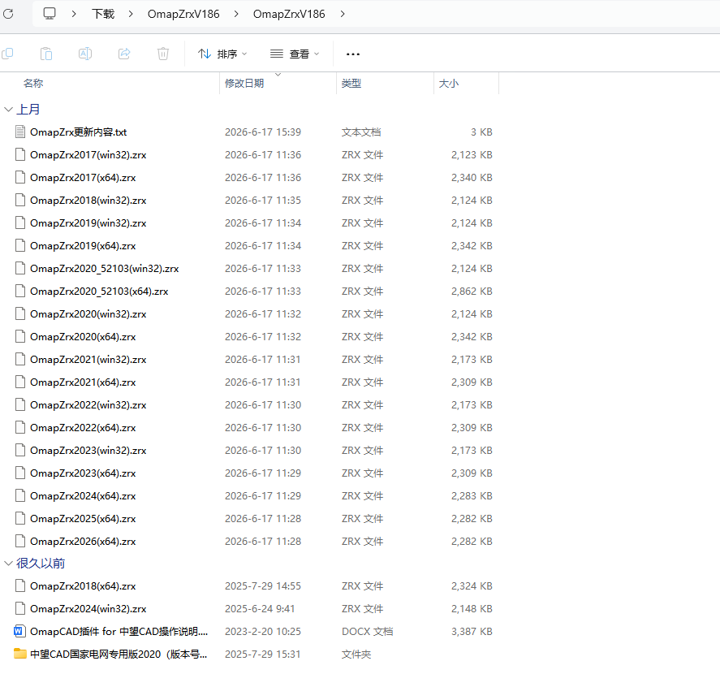
Task: Open the 排序 sort dropdown
Action: [x=222, y=54]
